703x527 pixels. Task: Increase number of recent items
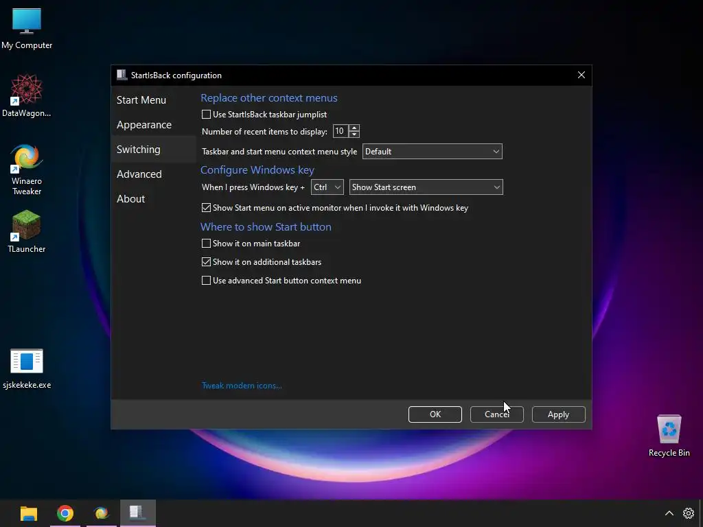tap(354, 128)
